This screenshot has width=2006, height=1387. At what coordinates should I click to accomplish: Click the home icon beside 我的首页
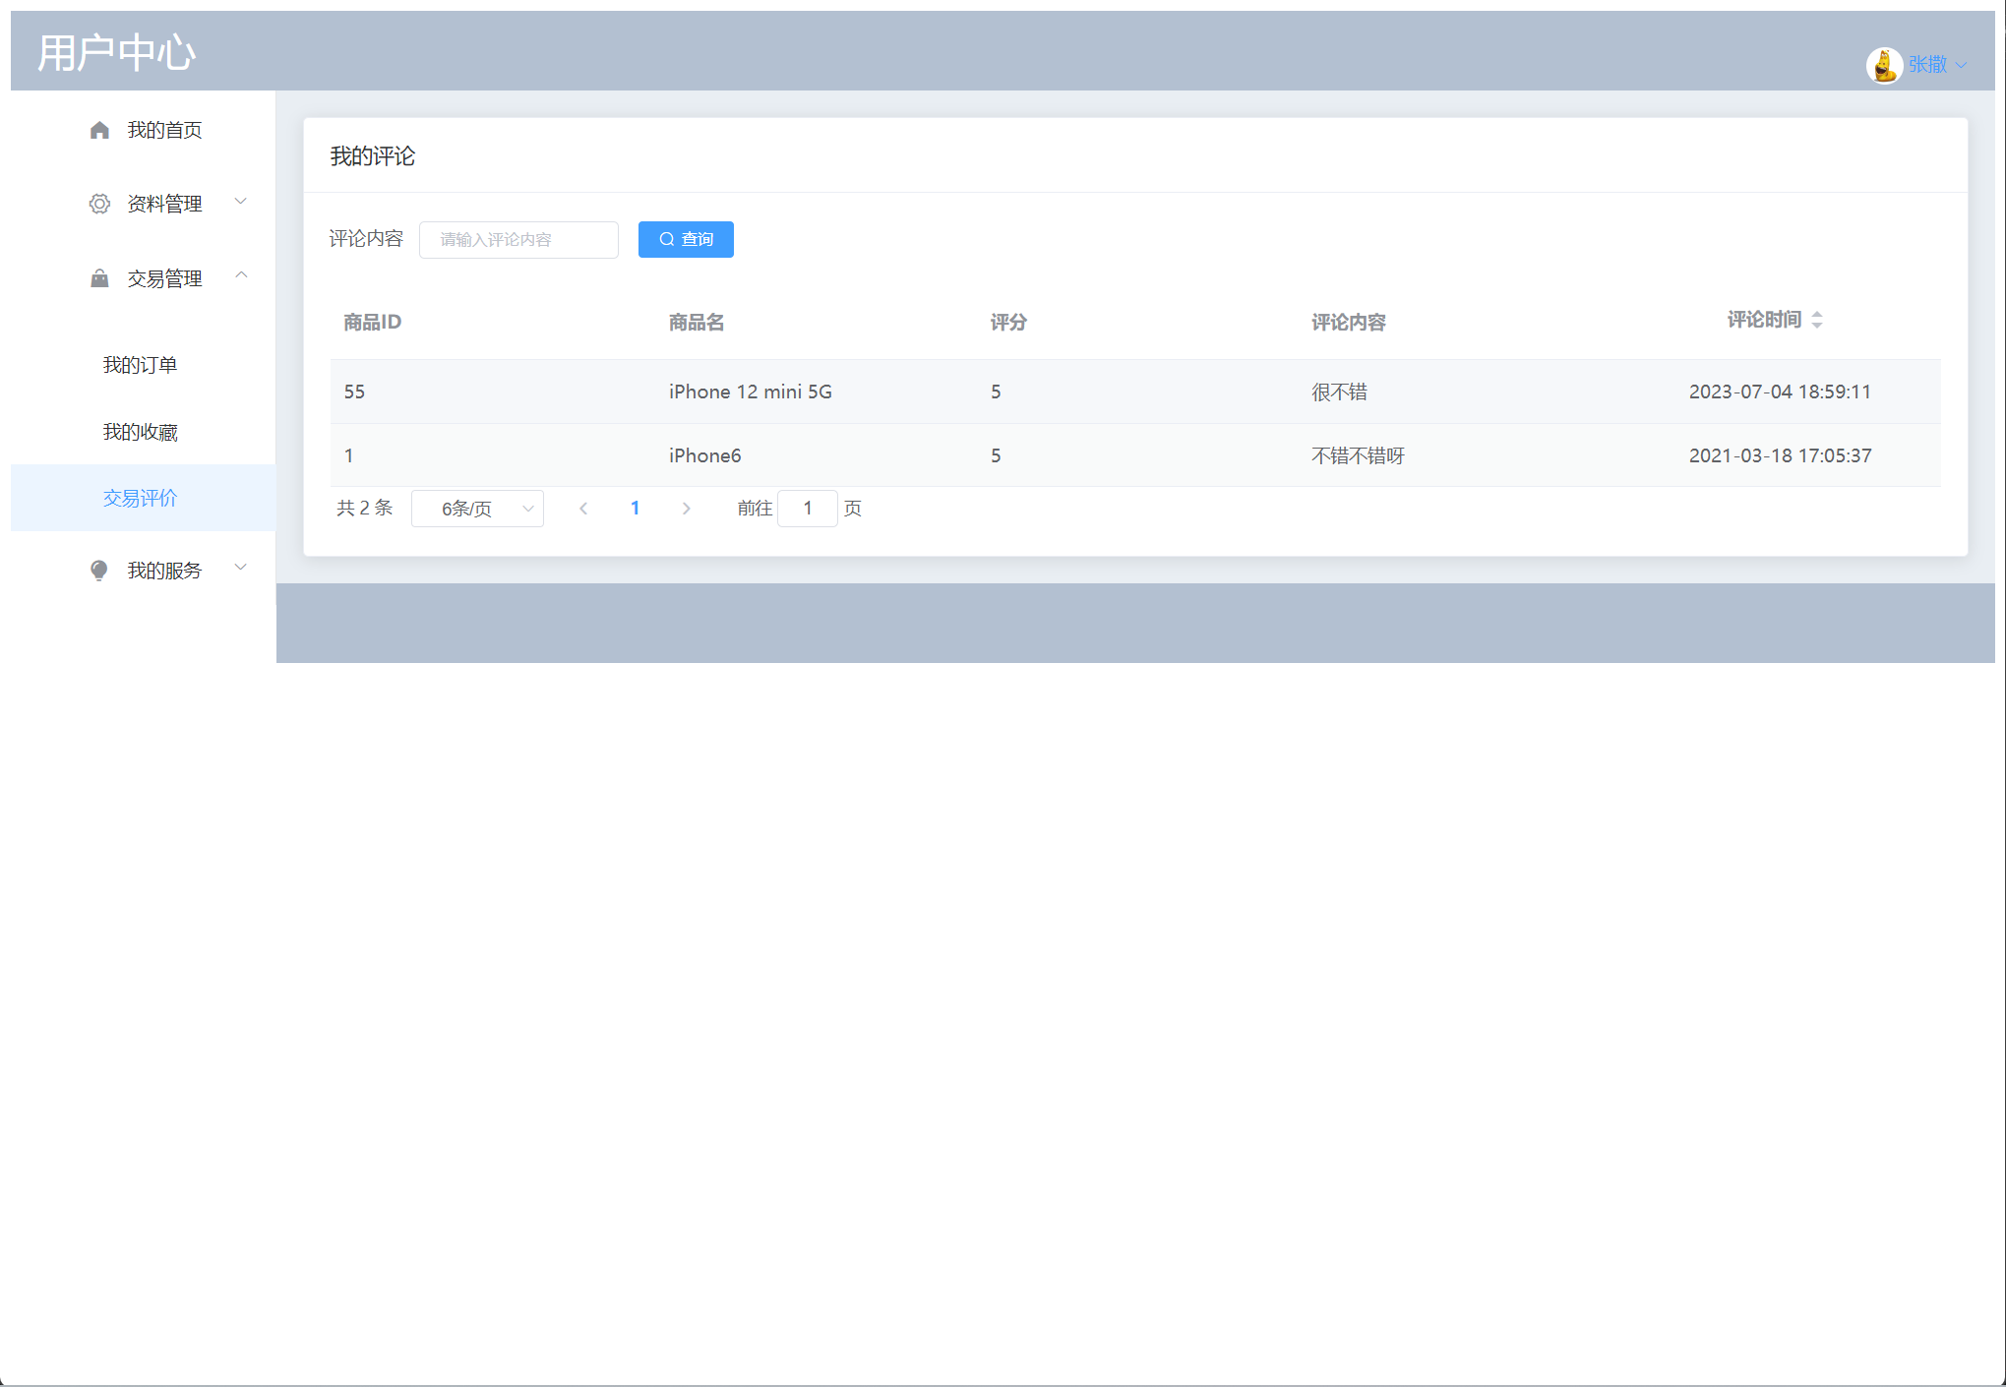(x=99, y=130)
